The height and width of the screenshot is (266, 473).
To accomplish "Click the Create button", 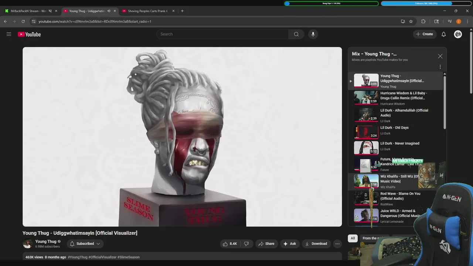I will coord(425,34).
